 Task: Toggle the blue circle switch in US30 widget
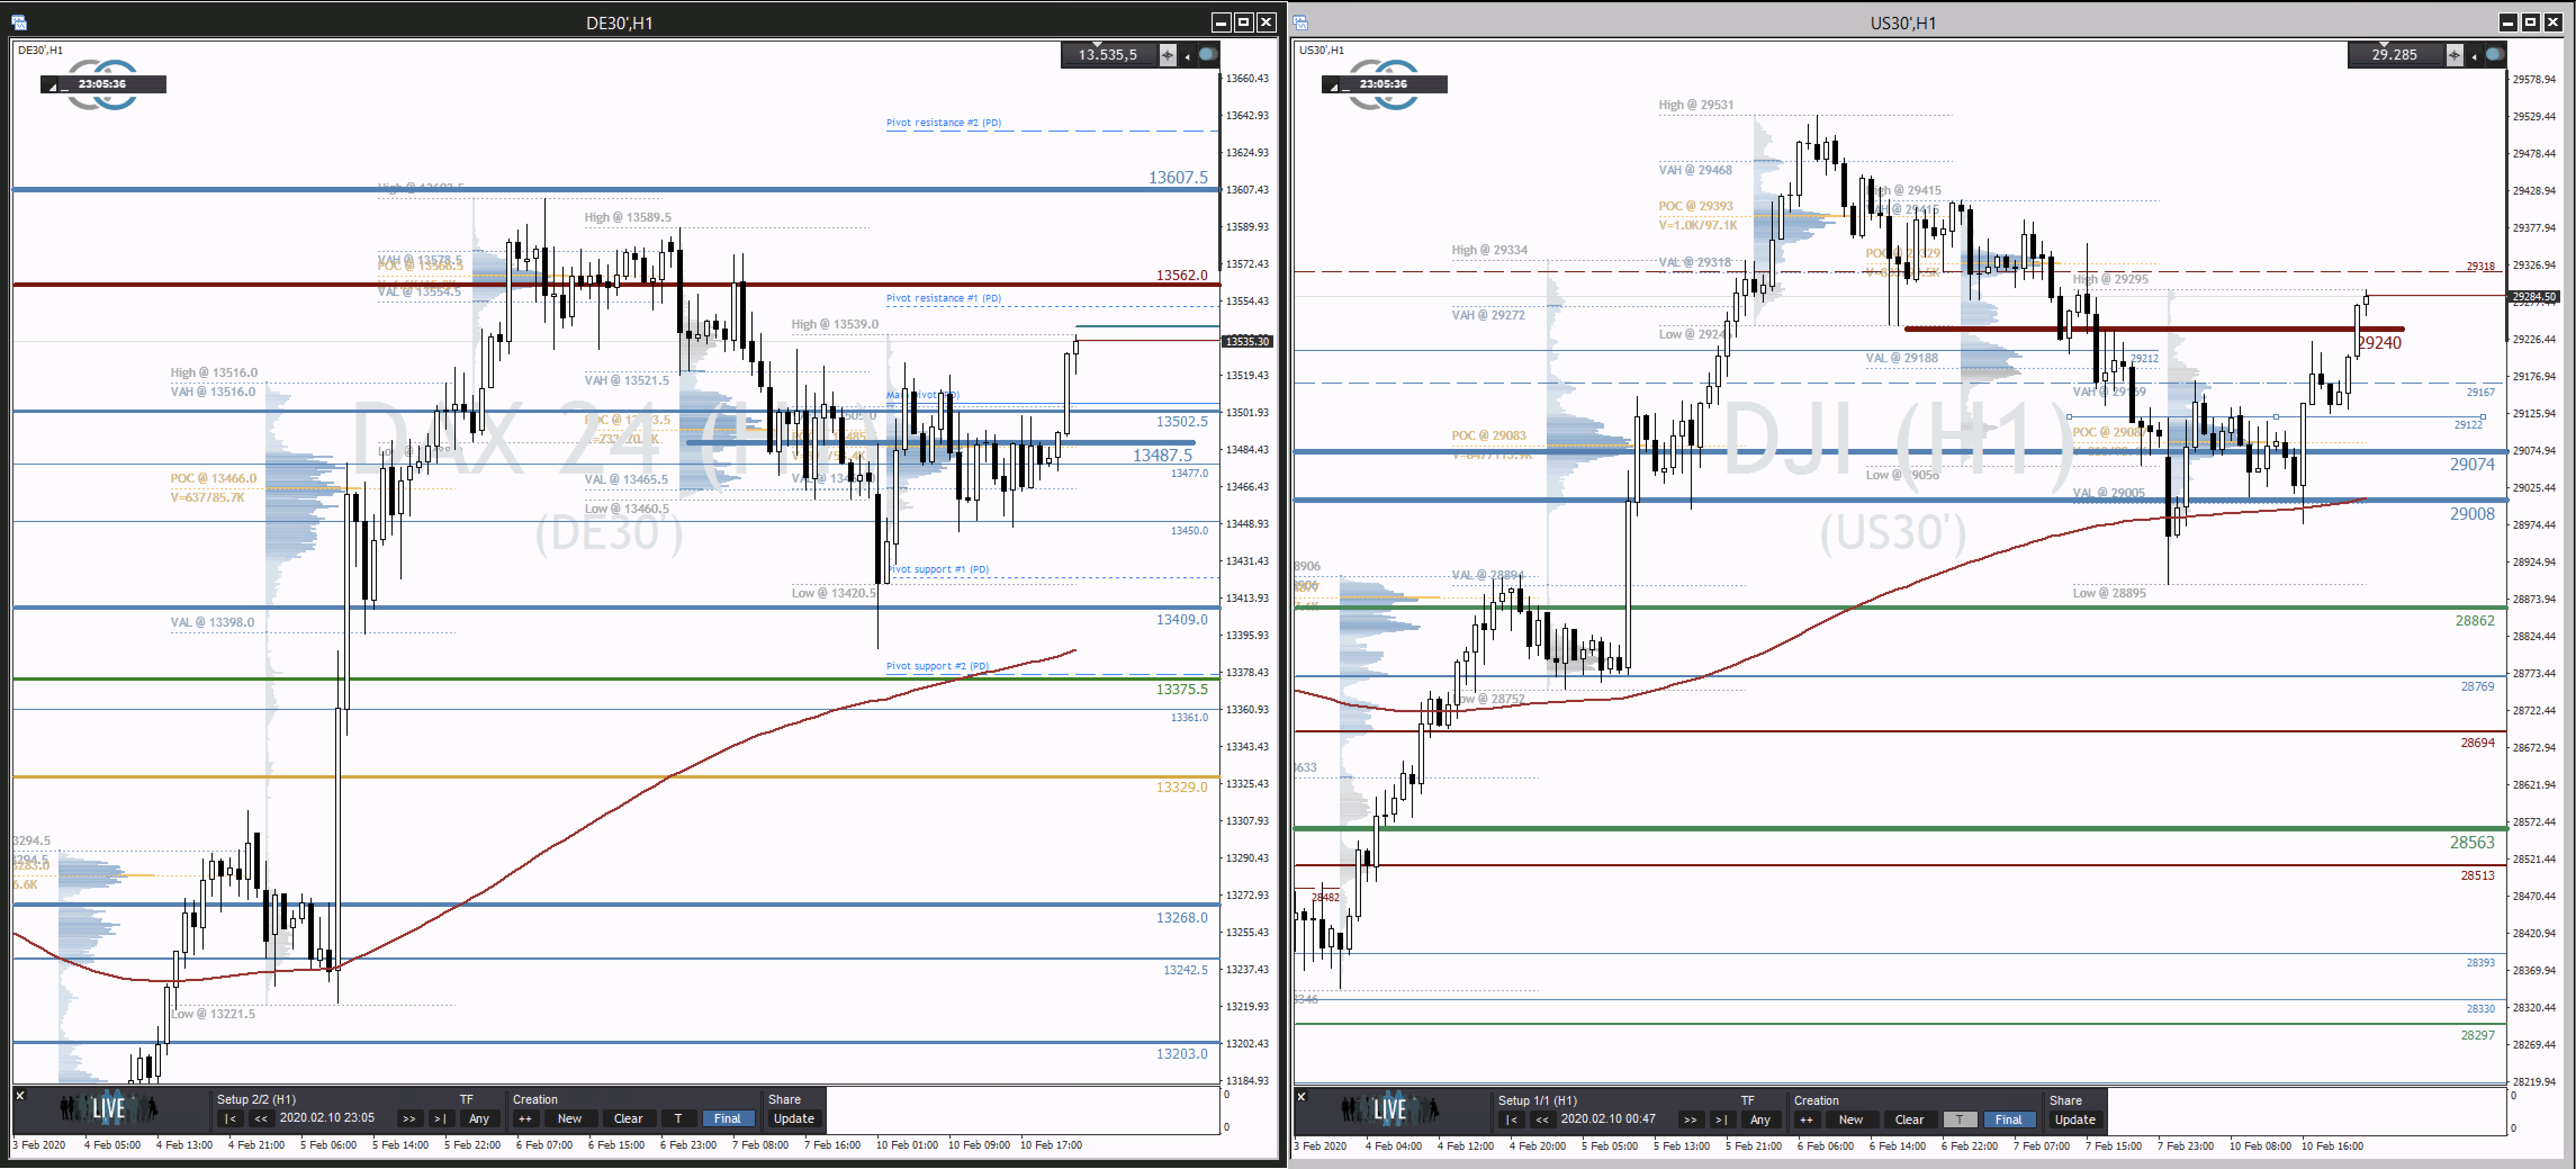(2495, 54)
